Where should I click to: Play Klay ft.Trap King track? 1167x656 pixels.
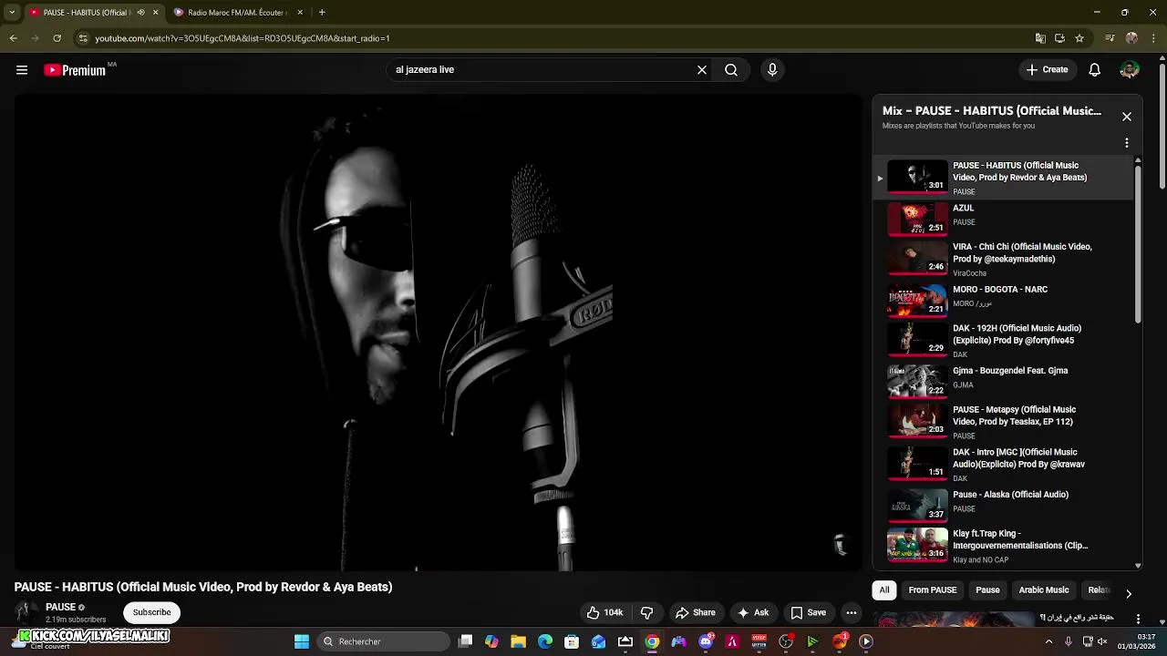coord(1003,546)
